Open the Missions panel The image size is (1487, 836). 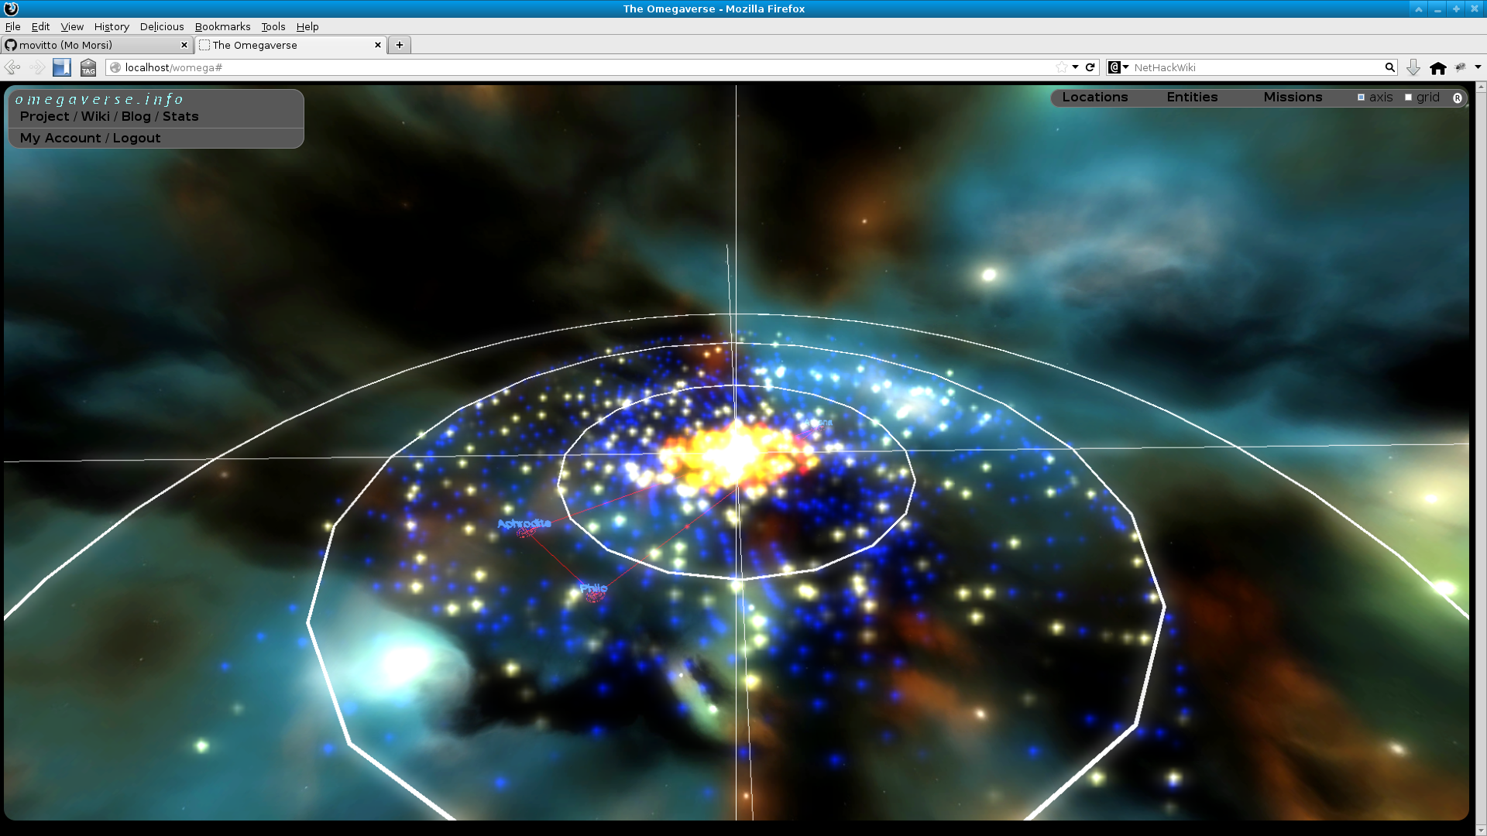tap(1293, 97)
